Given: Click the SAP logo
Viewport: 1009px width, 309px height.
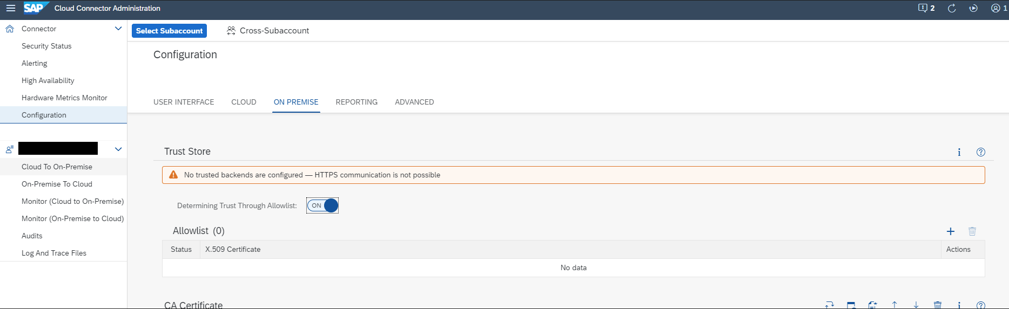Looking at the screenshot, I should [36, 8].
